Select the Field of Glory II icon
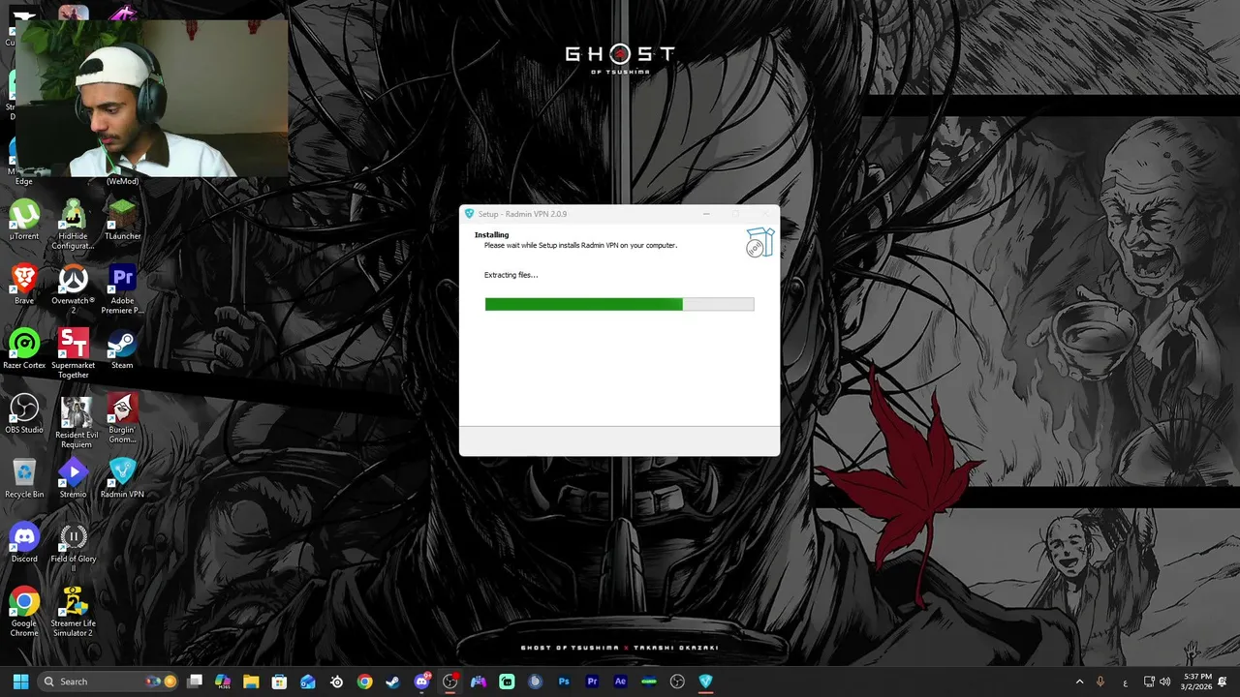Image resolution: width=1240 pixels, height=697 pixels. pyautogui.click(x=74, y=547)
